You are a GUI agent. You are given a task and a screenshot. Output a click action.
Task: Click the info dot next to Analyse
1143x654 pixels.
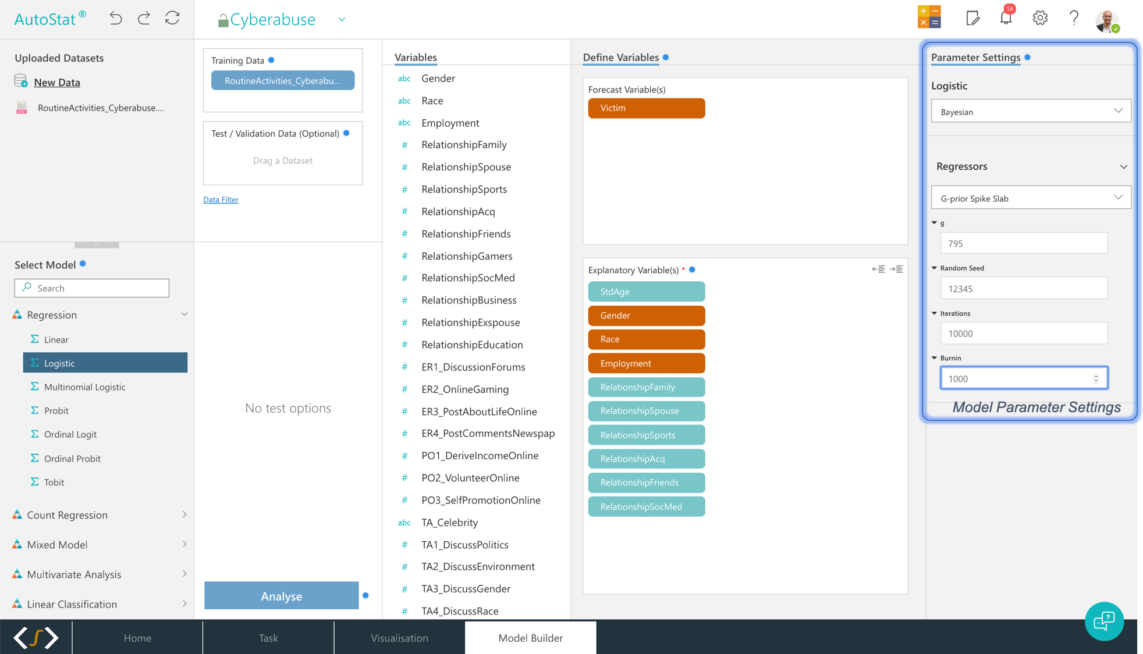point(365,595)
